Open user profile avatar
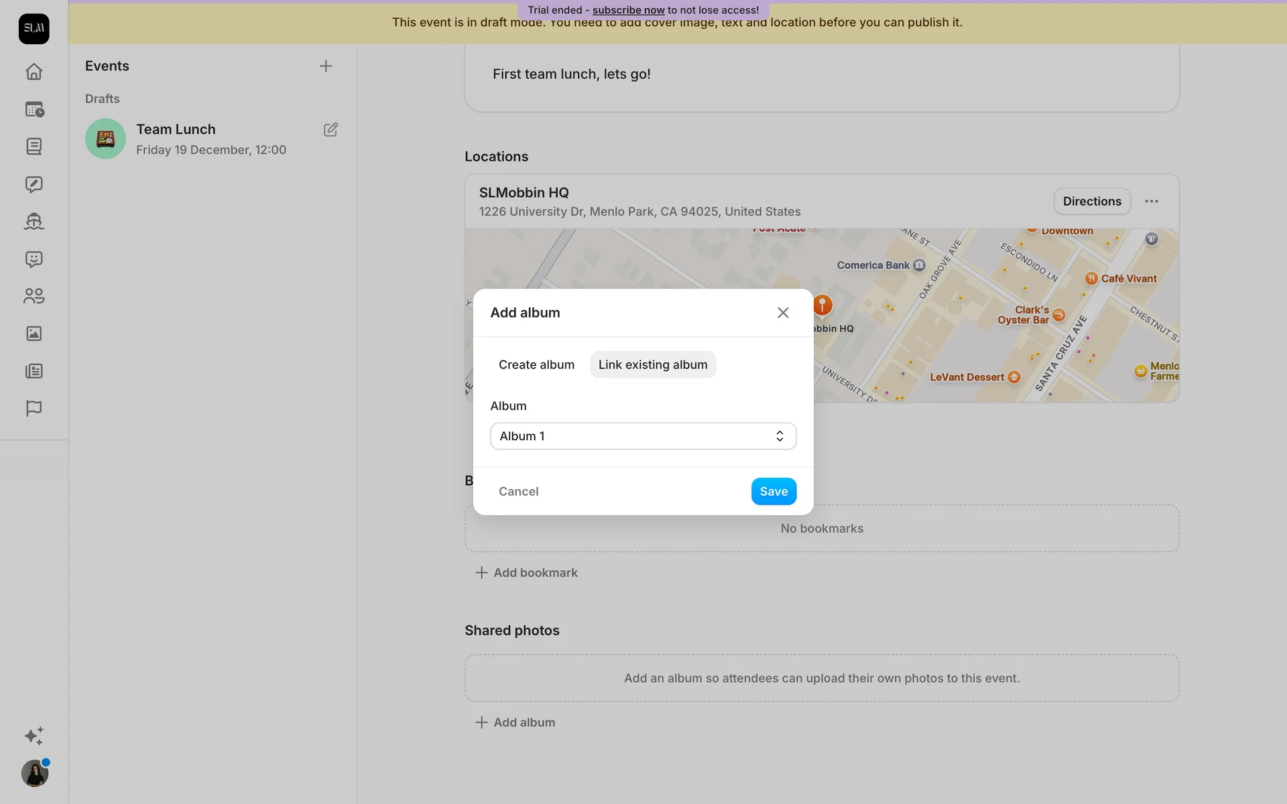This screenshot has height=804, width=1287. [35, 773]
